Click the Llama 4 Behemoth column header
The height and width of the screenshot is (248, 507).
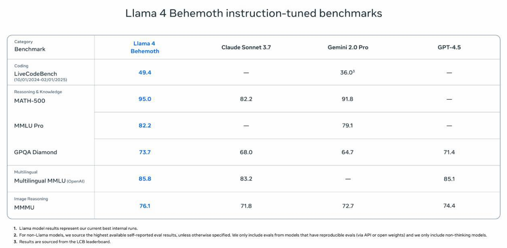pos(145,47)
